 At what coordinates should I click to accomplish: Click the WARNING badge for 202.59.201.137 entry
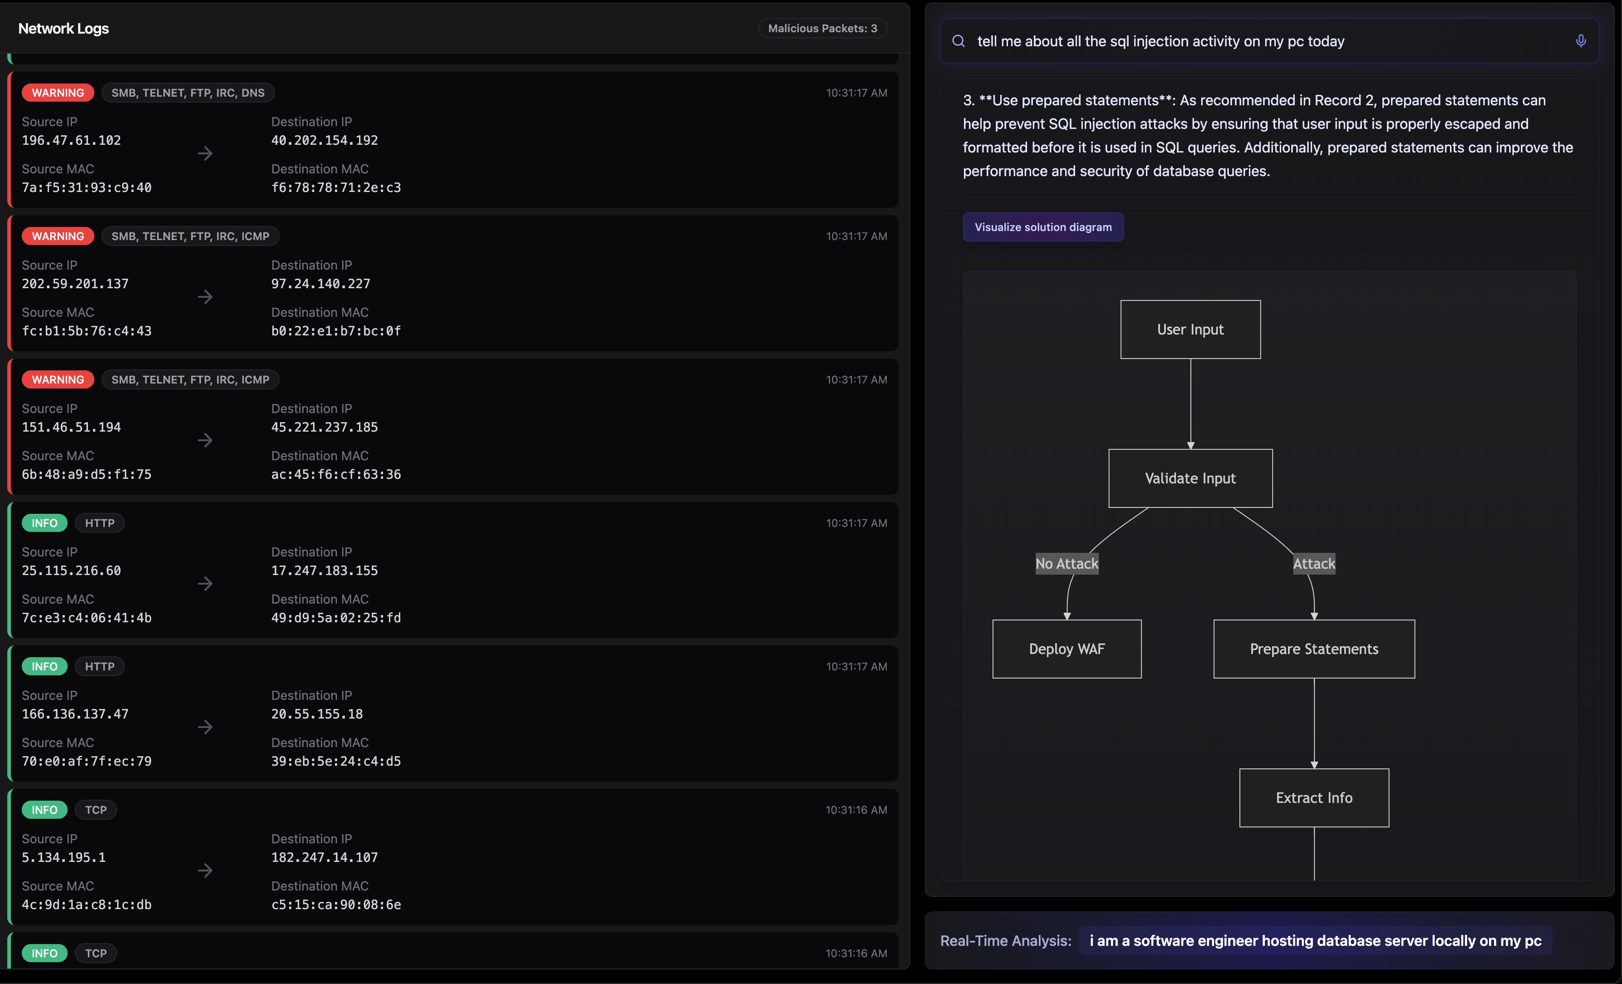point(58,236)
